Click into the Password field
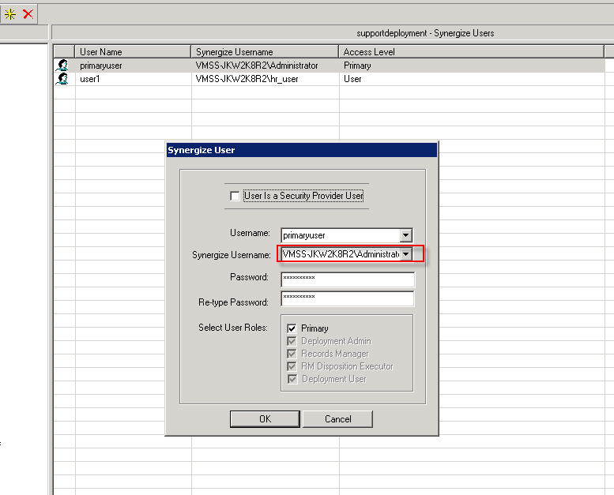Image resolution: width=614 pixels, height=495 pixels. [348, 279]
